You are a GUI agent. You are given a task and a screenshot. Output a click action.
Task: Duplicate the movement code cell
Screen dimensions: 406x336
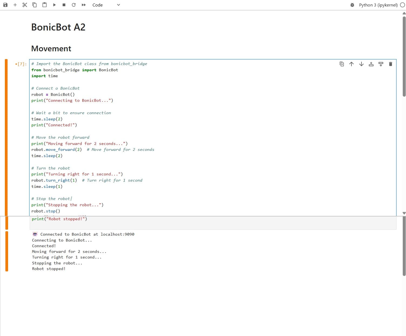[342, 64]
